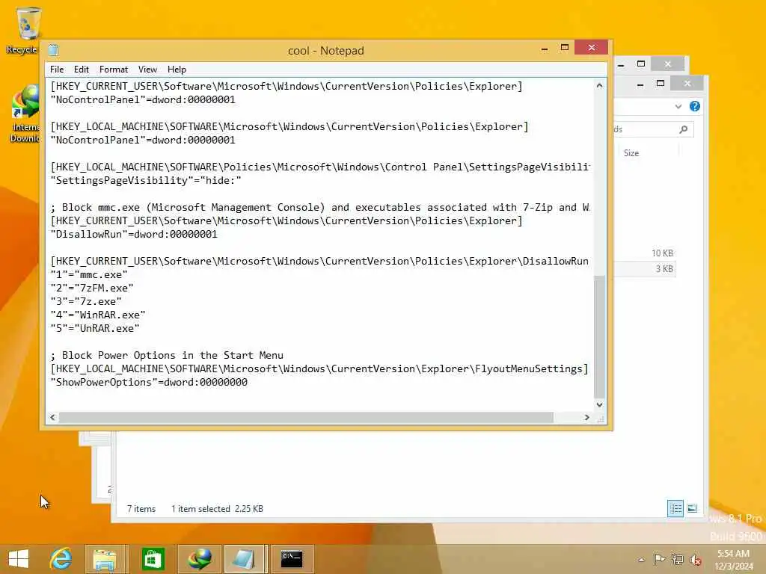Switch to Notepad via taskbar icon
Viewport: 766px width, 574px height.
[243, 559]
